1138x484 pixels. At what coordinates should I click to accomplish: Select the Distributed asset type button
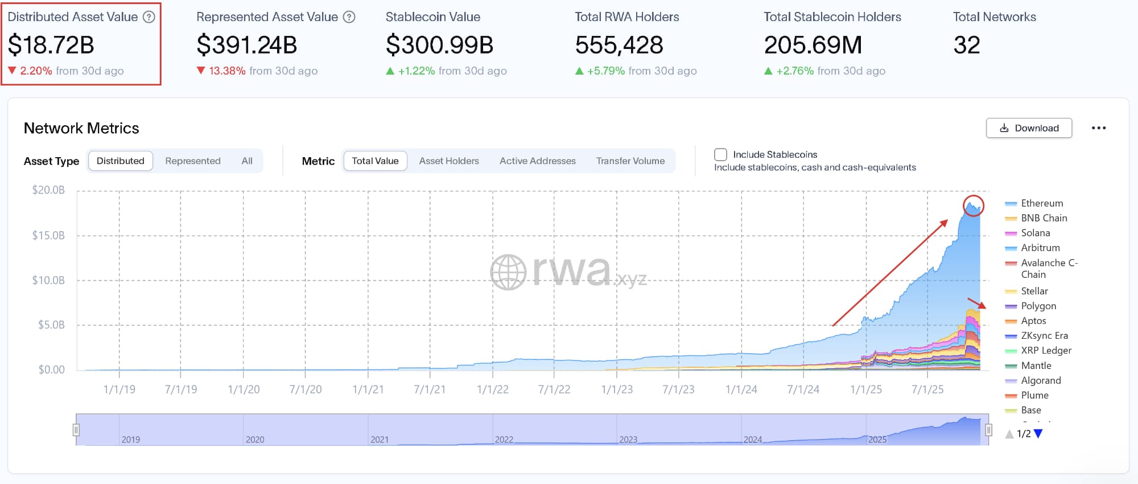121,161
